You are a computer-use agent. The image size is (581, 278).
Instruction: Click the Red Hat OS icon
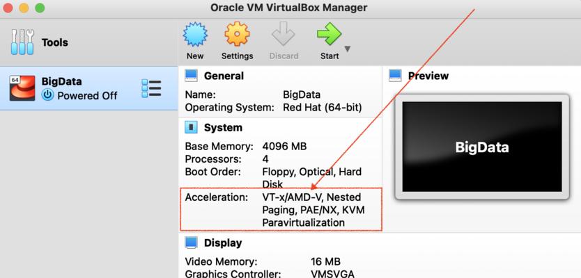pyautogui.click(x=22, y=88)
